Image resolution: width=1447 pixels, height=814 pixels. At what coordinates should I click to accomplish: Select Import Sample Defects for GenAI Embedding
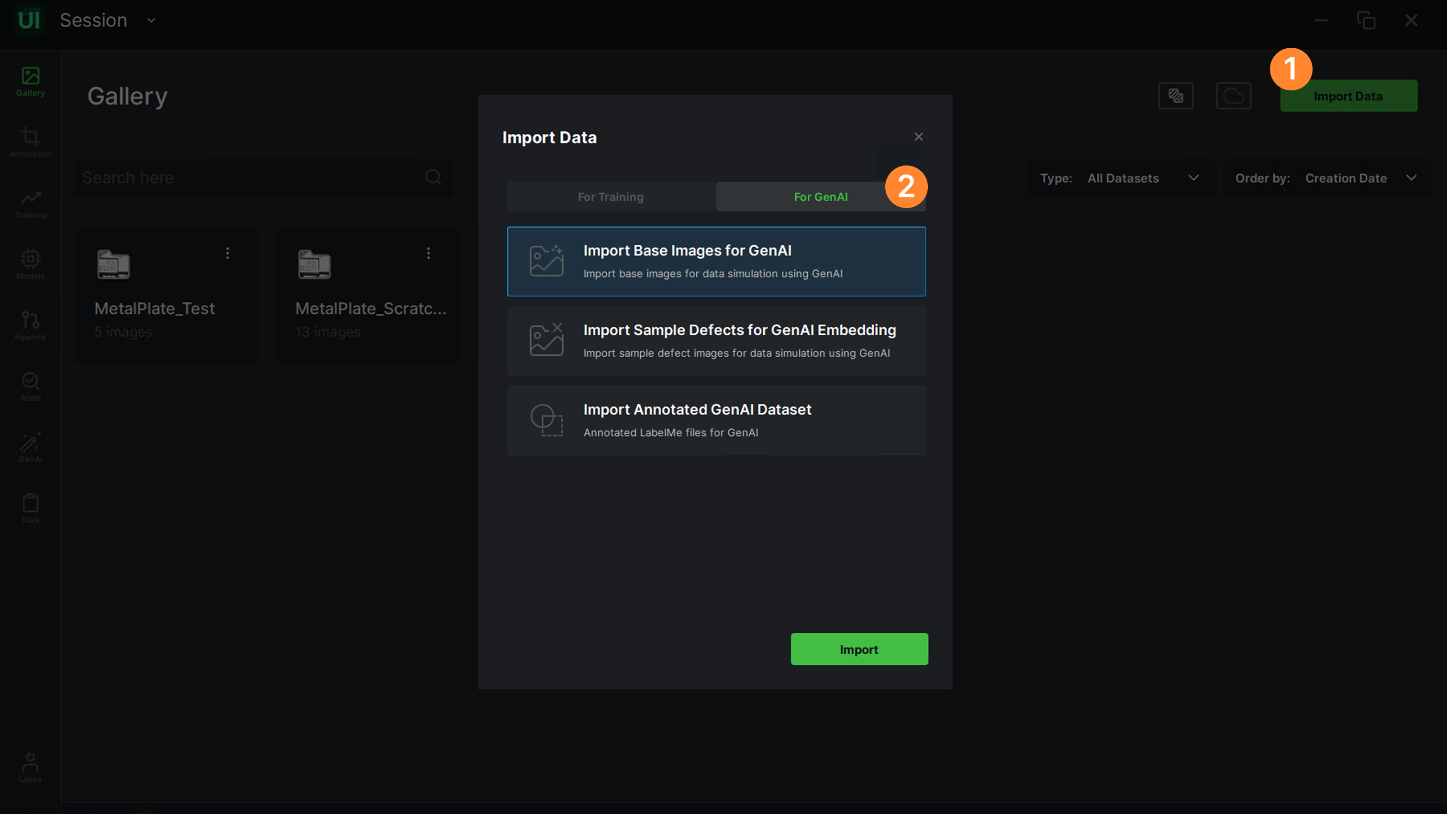pyautogui.click(x=716, y=341)
